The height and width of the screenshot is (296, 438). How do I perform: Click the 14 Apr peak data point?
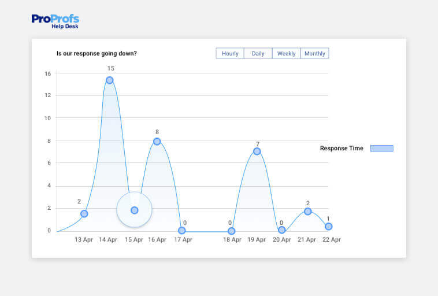click(x=109, y=80)
